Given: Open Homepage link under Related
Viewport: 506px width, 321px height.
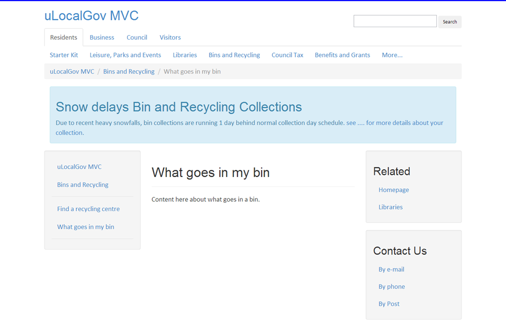Looking at the screenshot, I should 393,190.
